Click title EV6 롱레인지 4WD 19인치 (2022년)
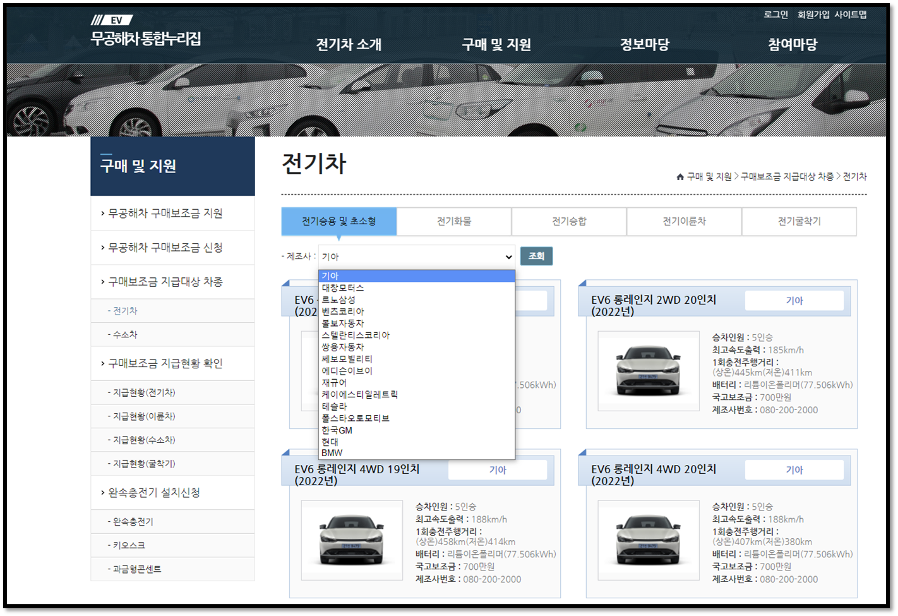898x616 pixels. coord(357,475)
